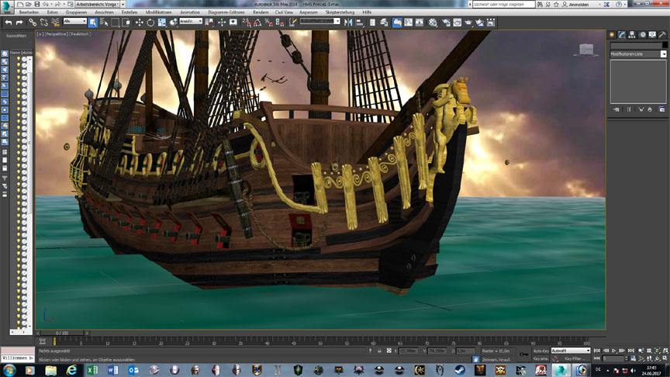Click the Perspektive viewport label

point(57,34)
